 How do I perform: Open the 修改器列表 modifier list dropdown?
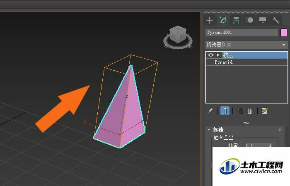[247, 45]
